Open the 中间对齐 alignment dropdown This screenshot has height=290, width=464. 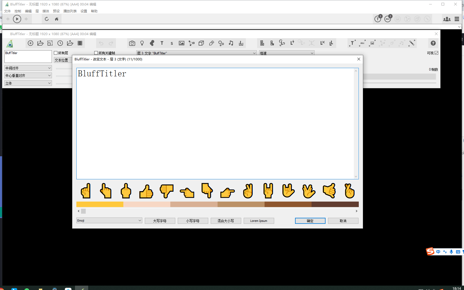[x=28, y=68]
